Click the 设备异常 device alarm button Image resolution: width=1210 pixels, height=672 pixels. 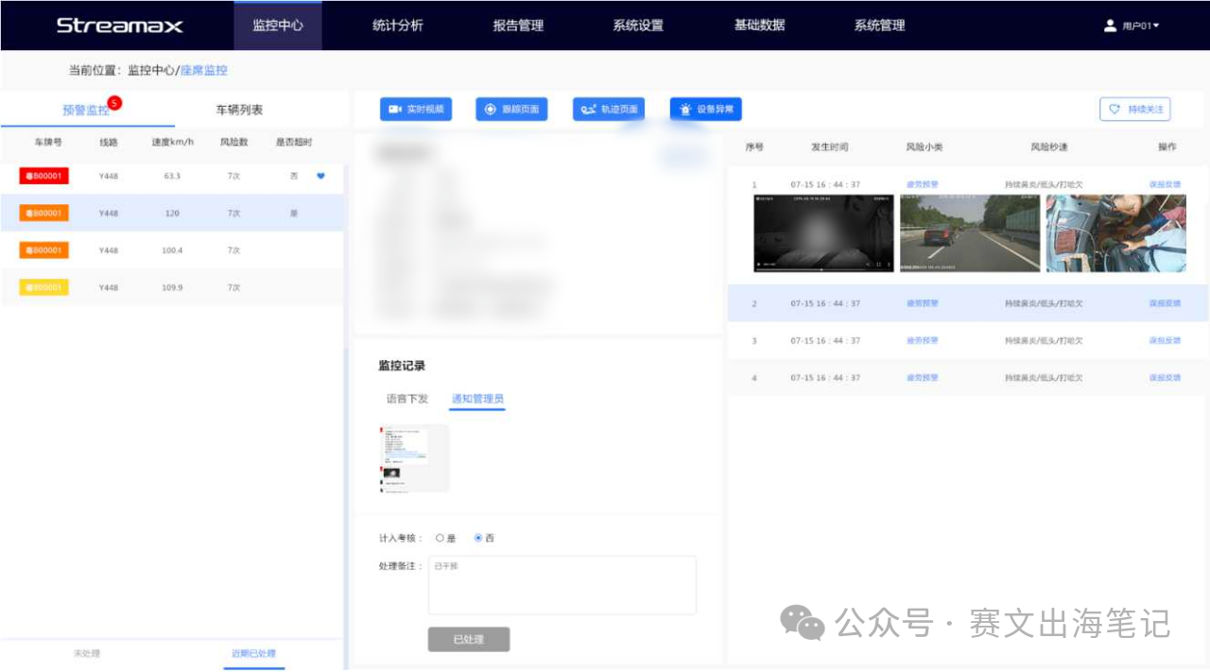click(x=706, y=110)
